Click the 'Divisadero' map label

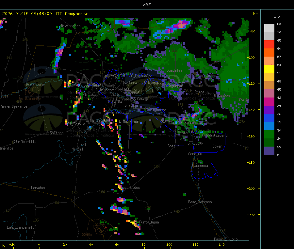point(71,26)
